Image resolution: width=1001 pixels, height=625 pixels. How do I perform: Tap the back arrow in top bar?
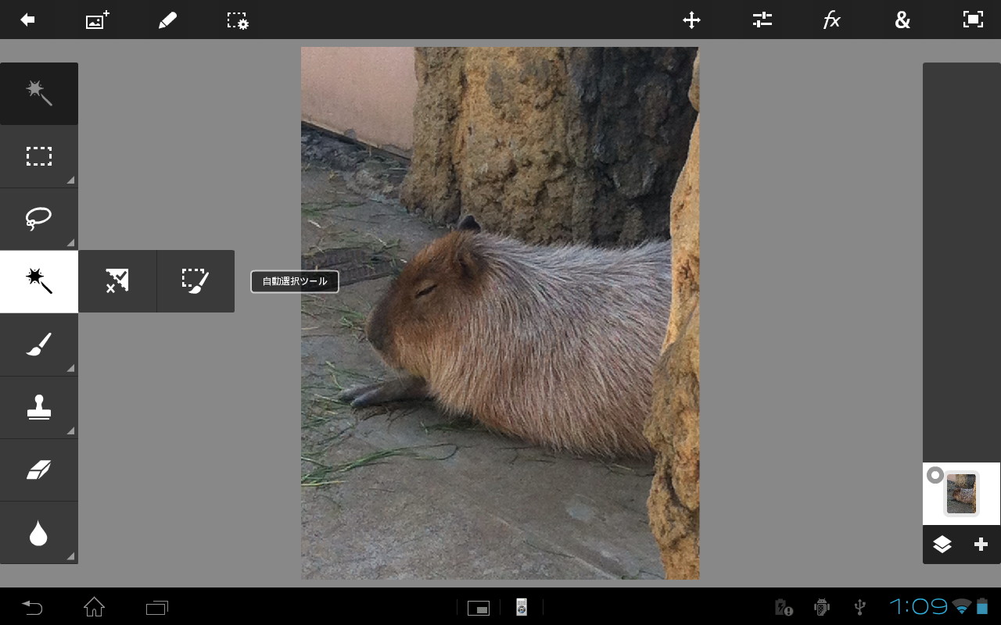(28, 20)
